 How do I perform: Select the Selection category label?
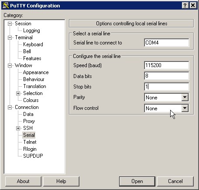coord(33,93)
